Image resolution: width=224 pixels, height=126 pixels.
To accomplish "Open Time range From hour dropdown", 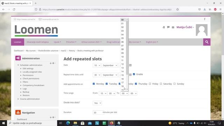I will pos(103,93).
